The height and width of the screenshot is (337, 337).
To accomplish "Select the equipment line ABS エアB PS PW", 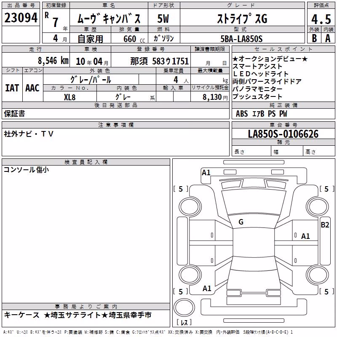I will click(x=261, y=114).
